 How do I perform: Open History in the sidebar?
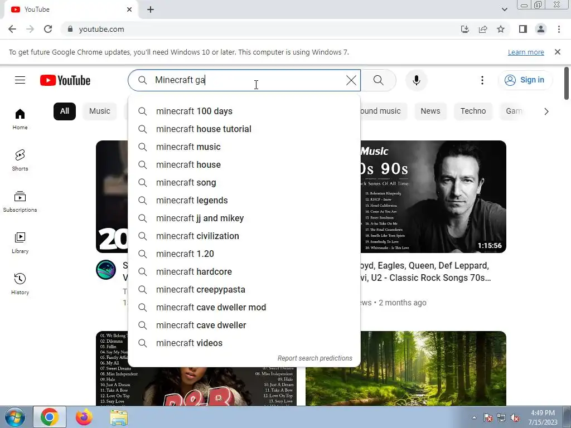pyautogui.click(x=20, y=284)
